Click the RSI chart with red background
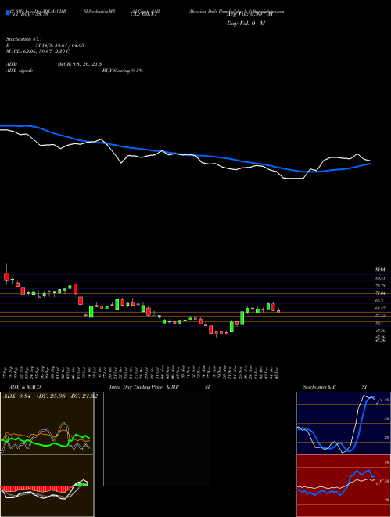391x517 pixels. [x=343, y=486]
